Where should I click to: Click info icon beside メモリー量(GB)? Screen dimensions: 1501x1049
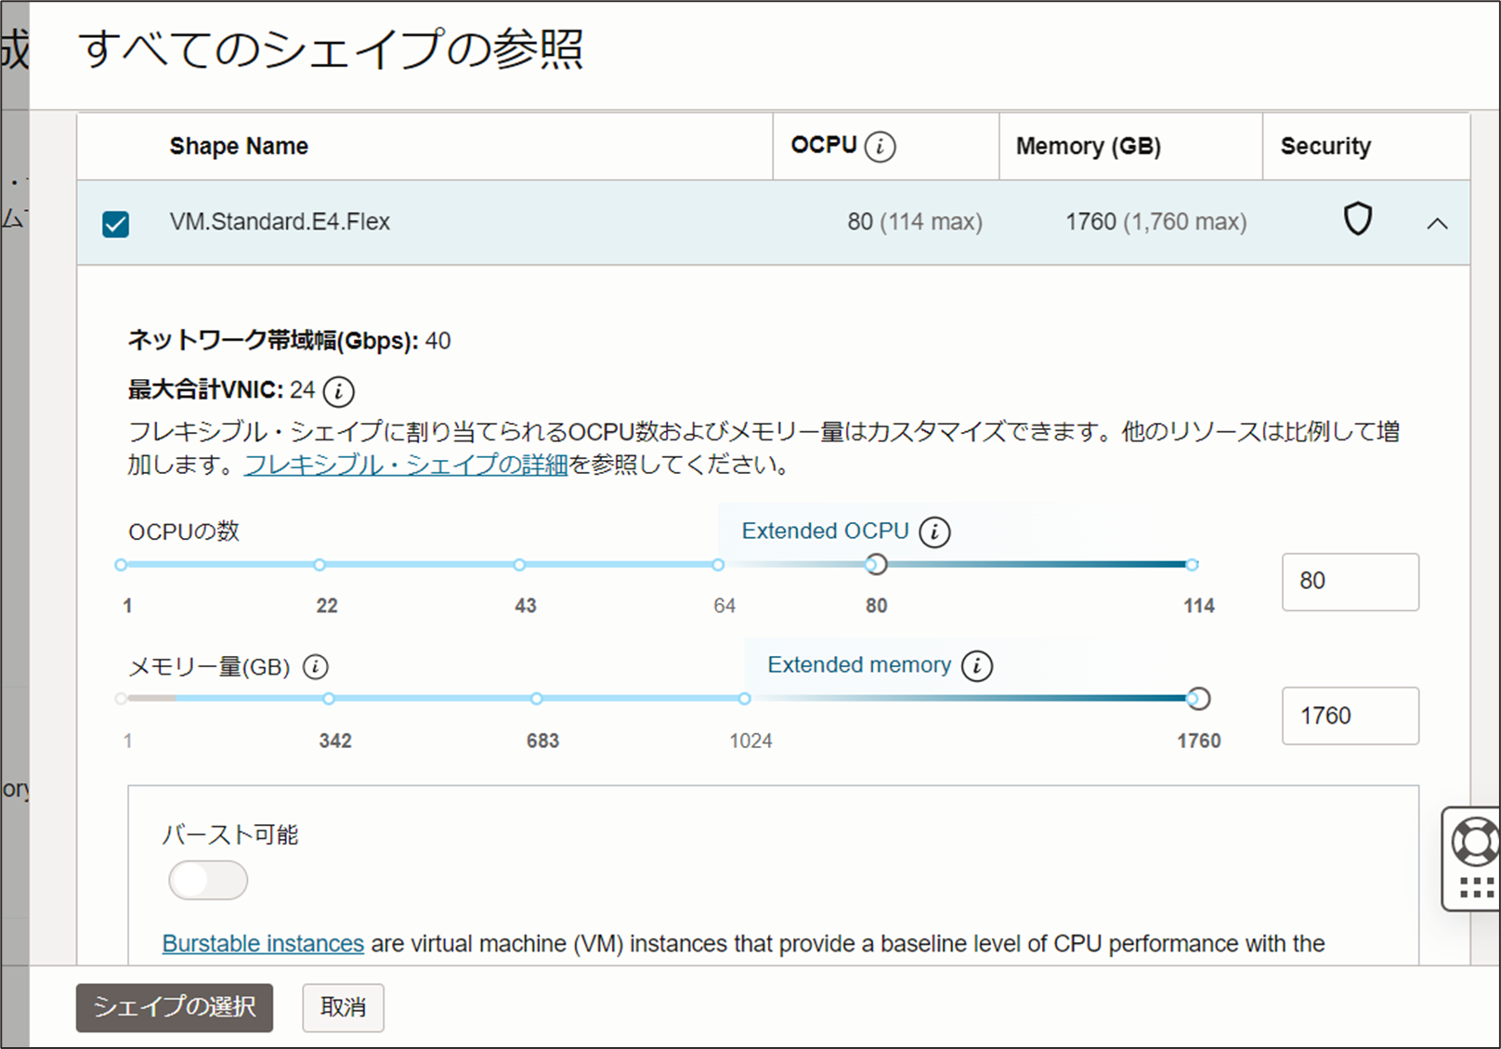[316, 667]
